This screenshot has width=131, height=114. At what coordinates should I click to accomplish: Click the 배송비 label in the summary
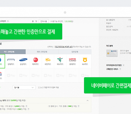click(x=109, y=23)
